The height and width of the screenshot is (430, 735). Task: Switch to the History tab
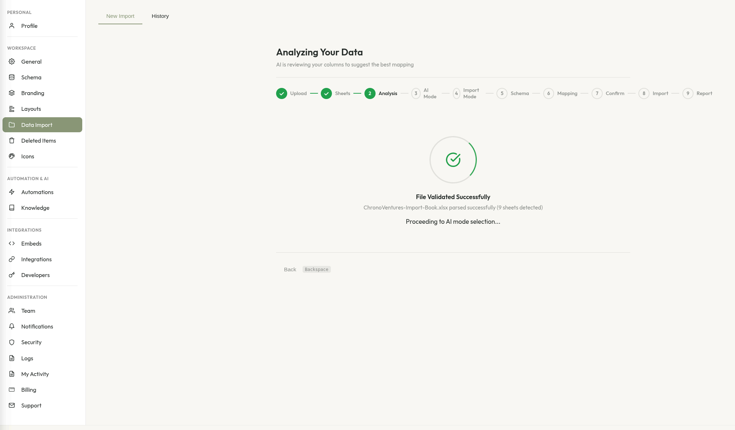pos(160,16)
